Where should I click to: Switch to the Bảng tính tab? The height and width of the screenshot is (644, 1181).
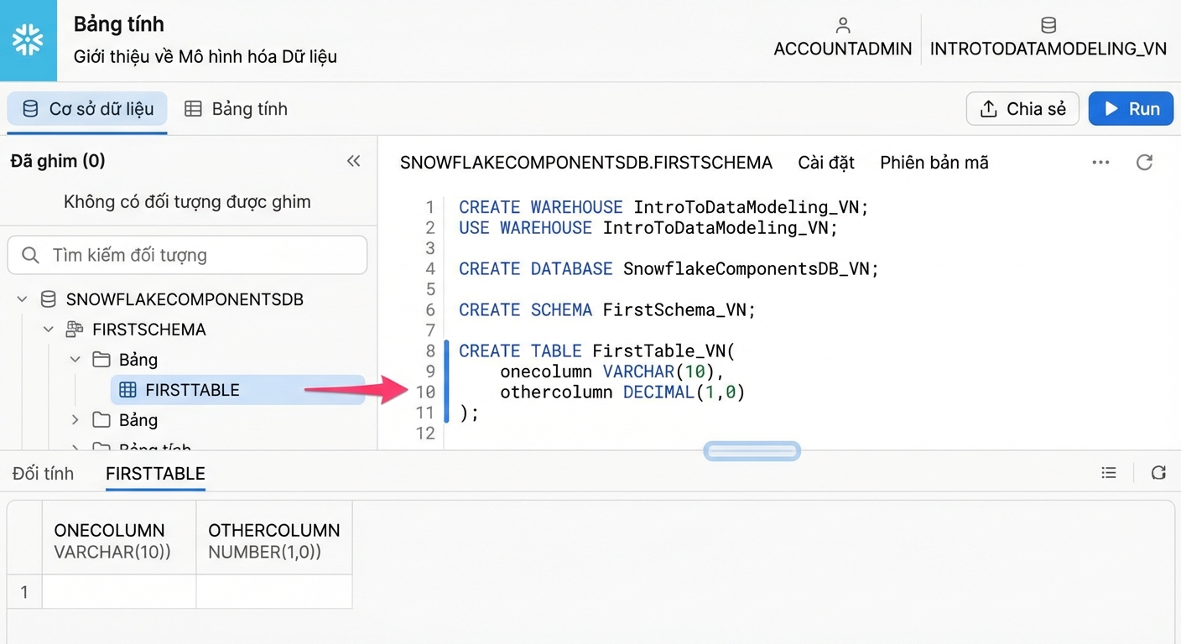click(236, 109)
